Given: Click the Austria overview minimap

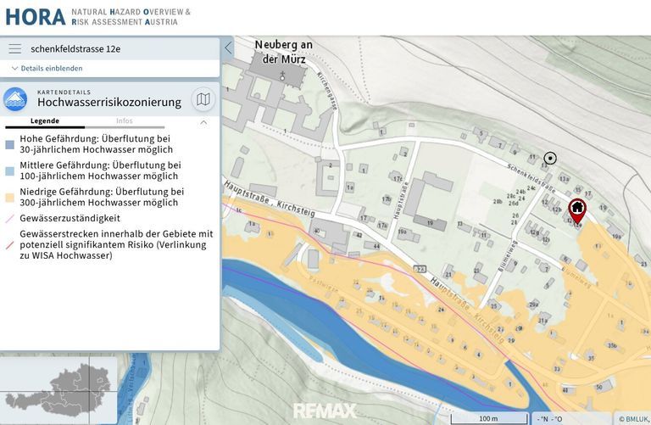Looking at the screenshot, I should pyautogui.click(x=58, y=390).
